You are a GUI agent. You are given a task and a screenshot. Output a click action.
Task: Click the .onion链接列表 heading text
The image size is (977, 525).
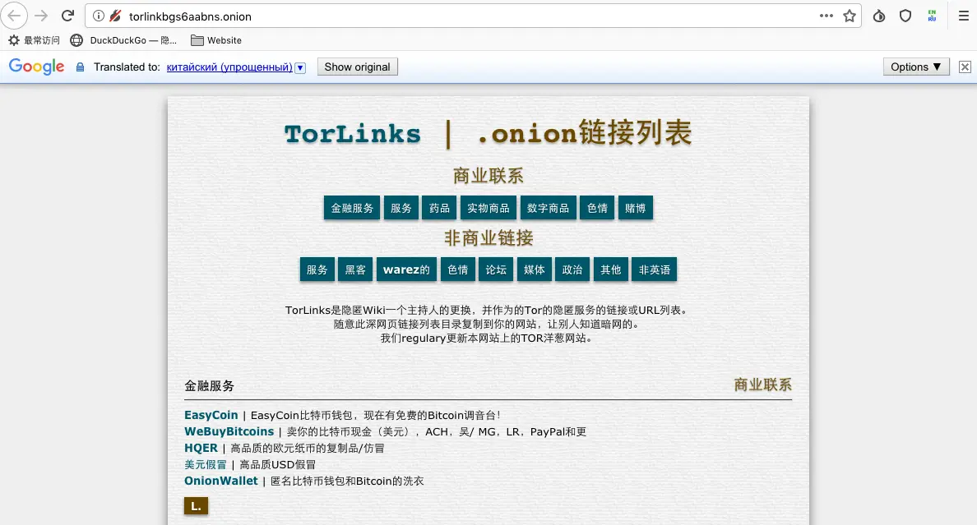(585, 133)
